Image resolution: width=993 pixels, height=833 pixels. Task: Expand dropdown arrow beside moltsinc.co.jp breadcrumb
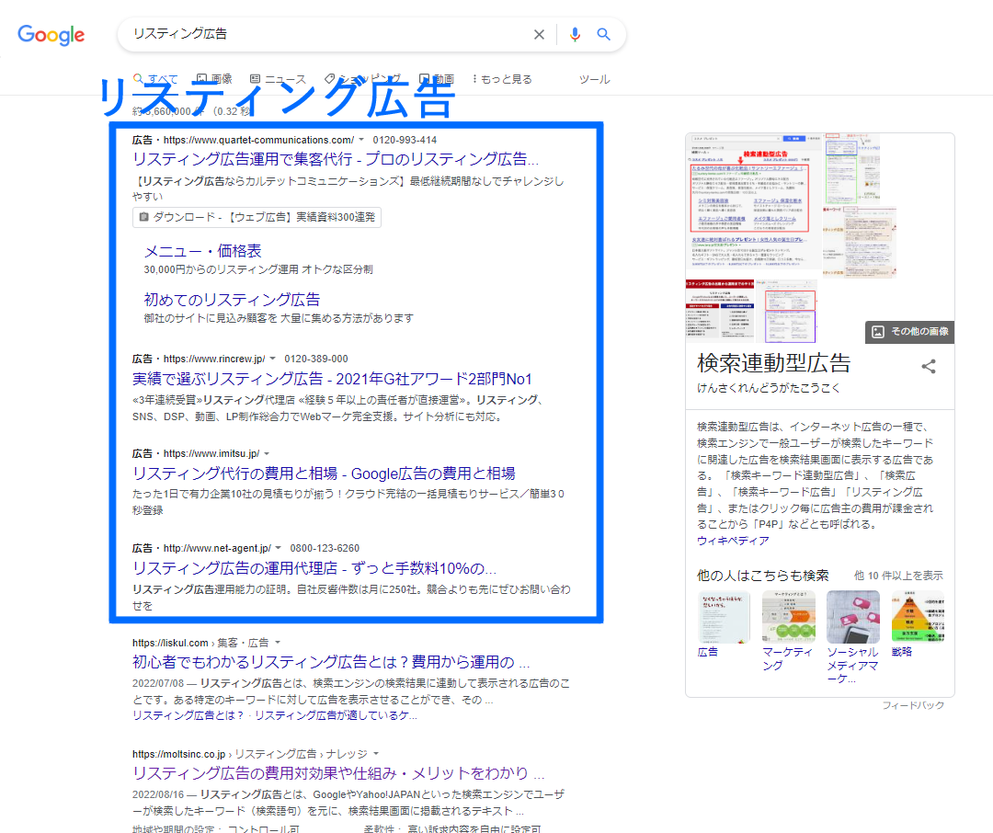pos(376,754)
